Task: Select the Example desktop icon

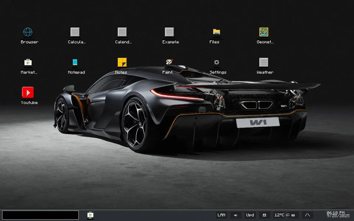Action: 169,32
